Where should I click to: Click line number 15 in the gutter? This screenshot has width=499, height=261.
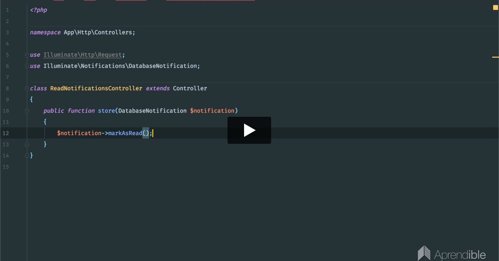click(x=6, y=167)
